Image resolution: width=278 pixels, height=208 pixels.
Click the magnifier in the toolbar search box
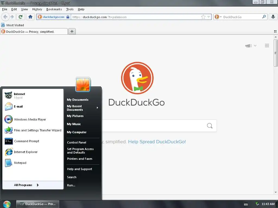coord(264,17)
